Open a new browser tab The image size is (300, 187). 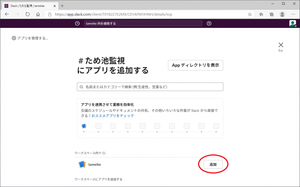point(62,6)
